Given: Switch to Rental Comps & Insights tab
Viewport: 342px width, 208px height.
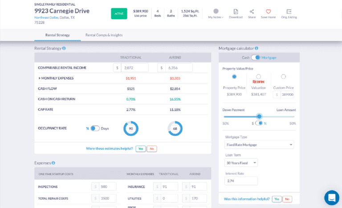Looking at the screenshot, I should coord(104,35).
